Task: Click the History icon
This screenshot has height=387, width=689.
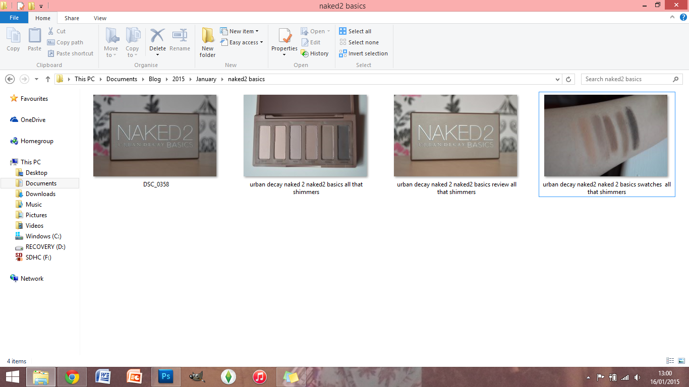Action: tap(305, 53)
